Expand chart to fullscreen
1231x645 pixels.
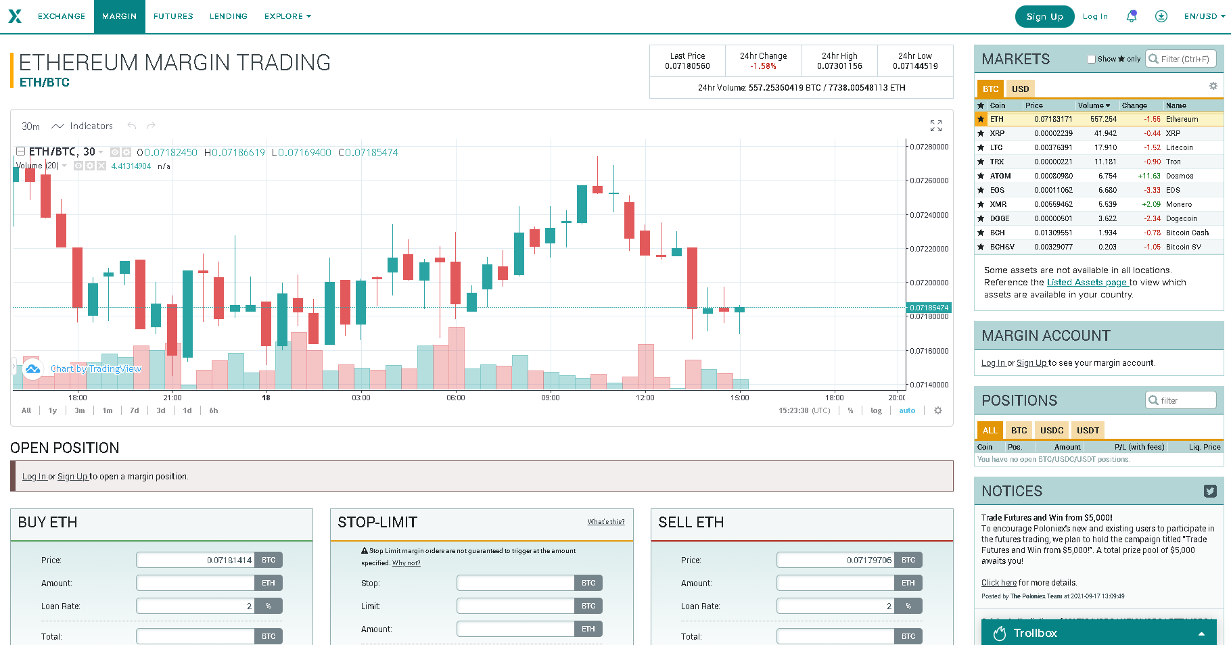click(x=936, y=126)
